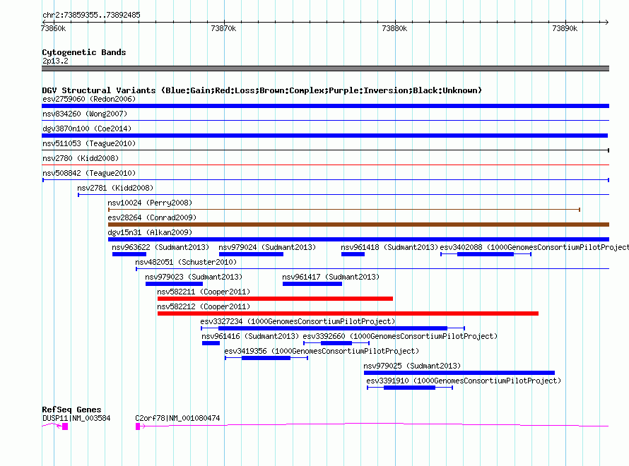Click the thick blue dgv3870n100 bar
629x466 pixels.
coord(325,136)
